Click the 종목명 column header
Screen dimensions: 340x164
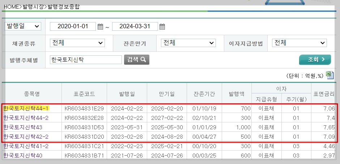coord(32,94)
